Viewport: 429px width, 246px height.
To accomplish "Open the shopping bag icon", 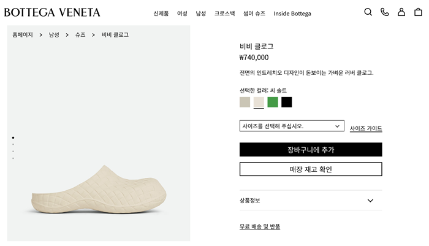I will 418,12.
